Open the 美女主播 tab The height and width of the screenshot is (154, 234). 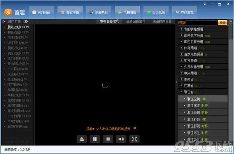(x=70, y=12)
